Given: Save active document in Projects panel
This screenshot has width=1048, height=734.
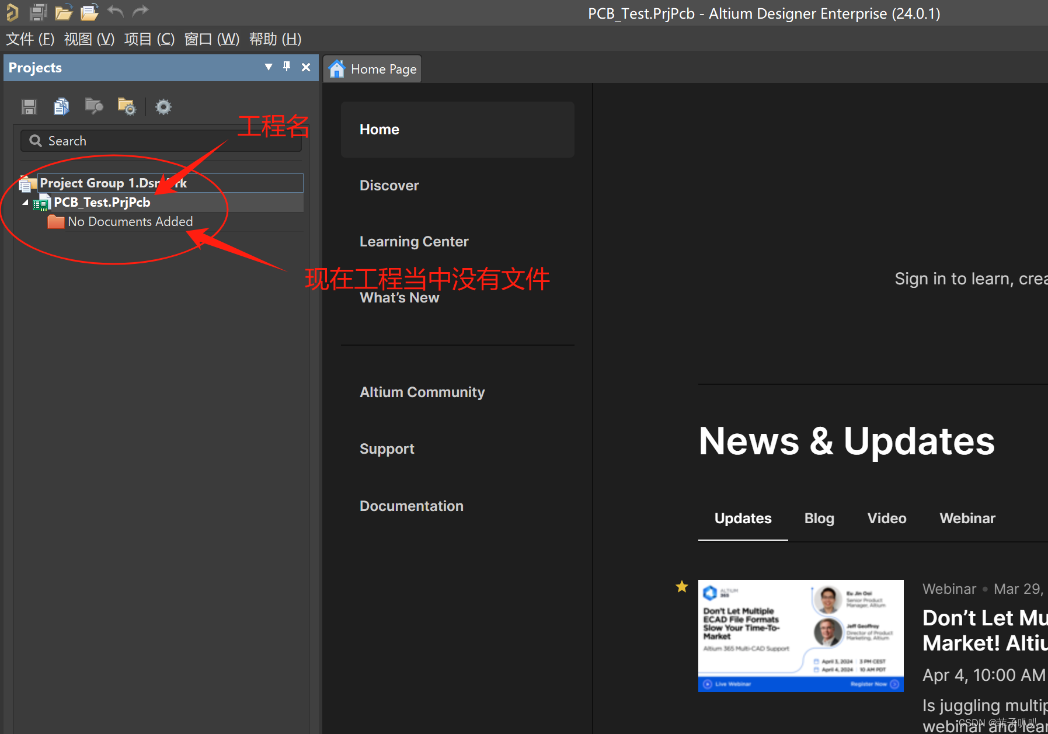Looking at the screenshot, I should pyautogui.click(x=29, y=107).
